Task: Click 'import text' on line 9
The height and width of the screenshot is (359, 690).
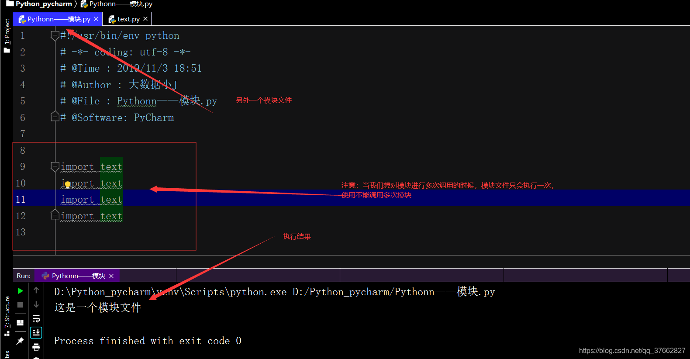Action: pyautogui.click(x=91, y=167)
